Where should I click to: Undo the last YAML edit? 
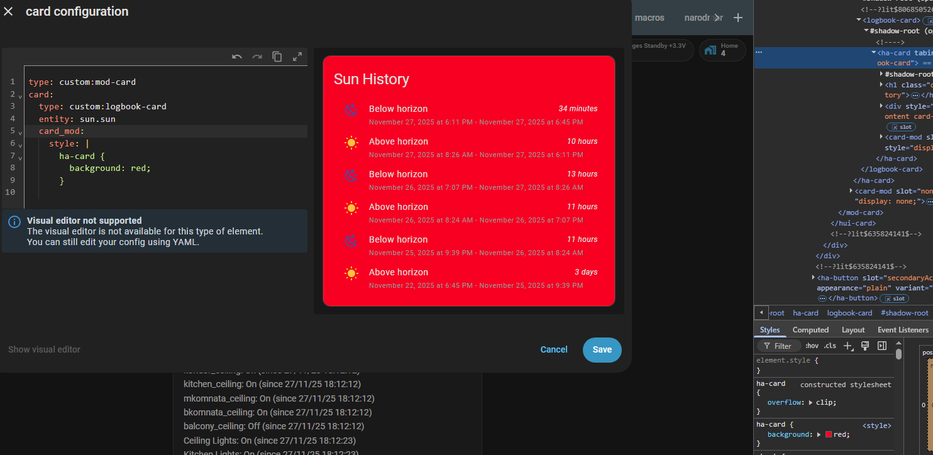[x=237, y=57]
